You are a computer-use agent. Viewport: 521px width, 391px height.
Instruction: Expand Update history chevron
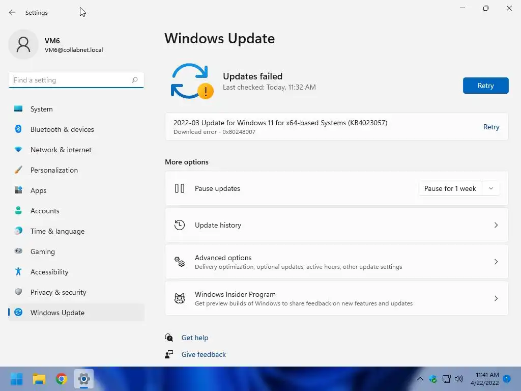[x=496, y=225]
